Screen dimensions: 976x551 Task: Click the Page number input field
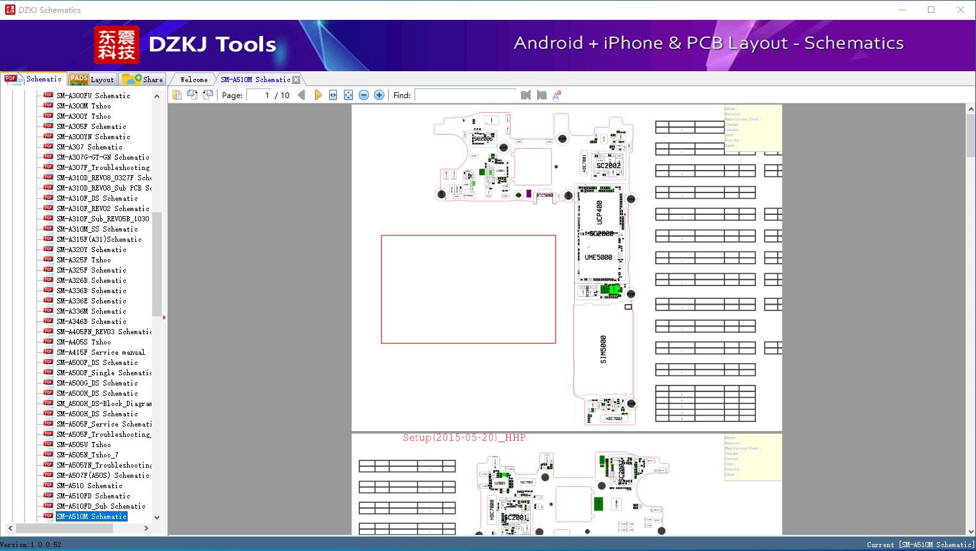259,95
